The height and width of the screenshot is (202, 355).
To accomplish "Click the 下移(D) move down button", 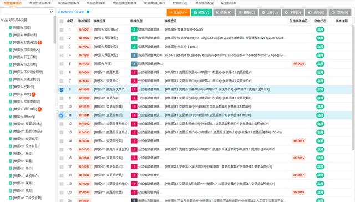I will [x=293, y=12].
